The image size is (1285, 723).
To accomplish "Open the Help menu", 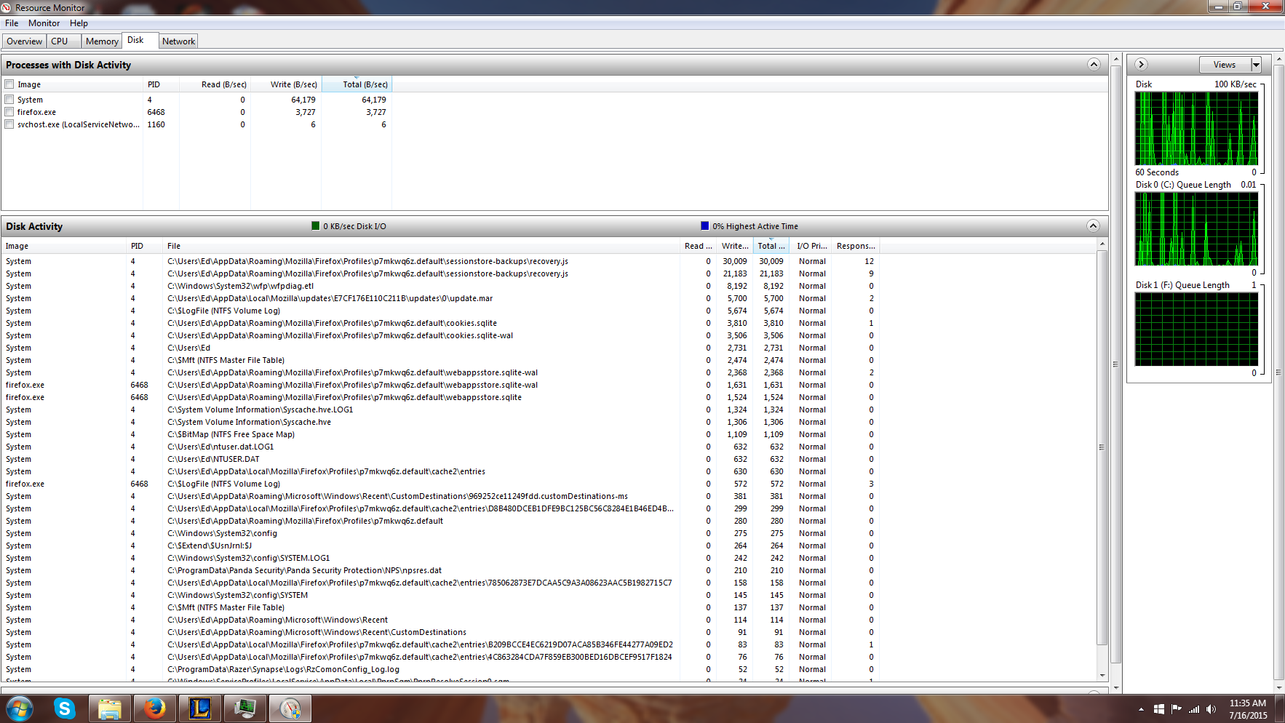I will pyautogui.click(x=79, y=23).
